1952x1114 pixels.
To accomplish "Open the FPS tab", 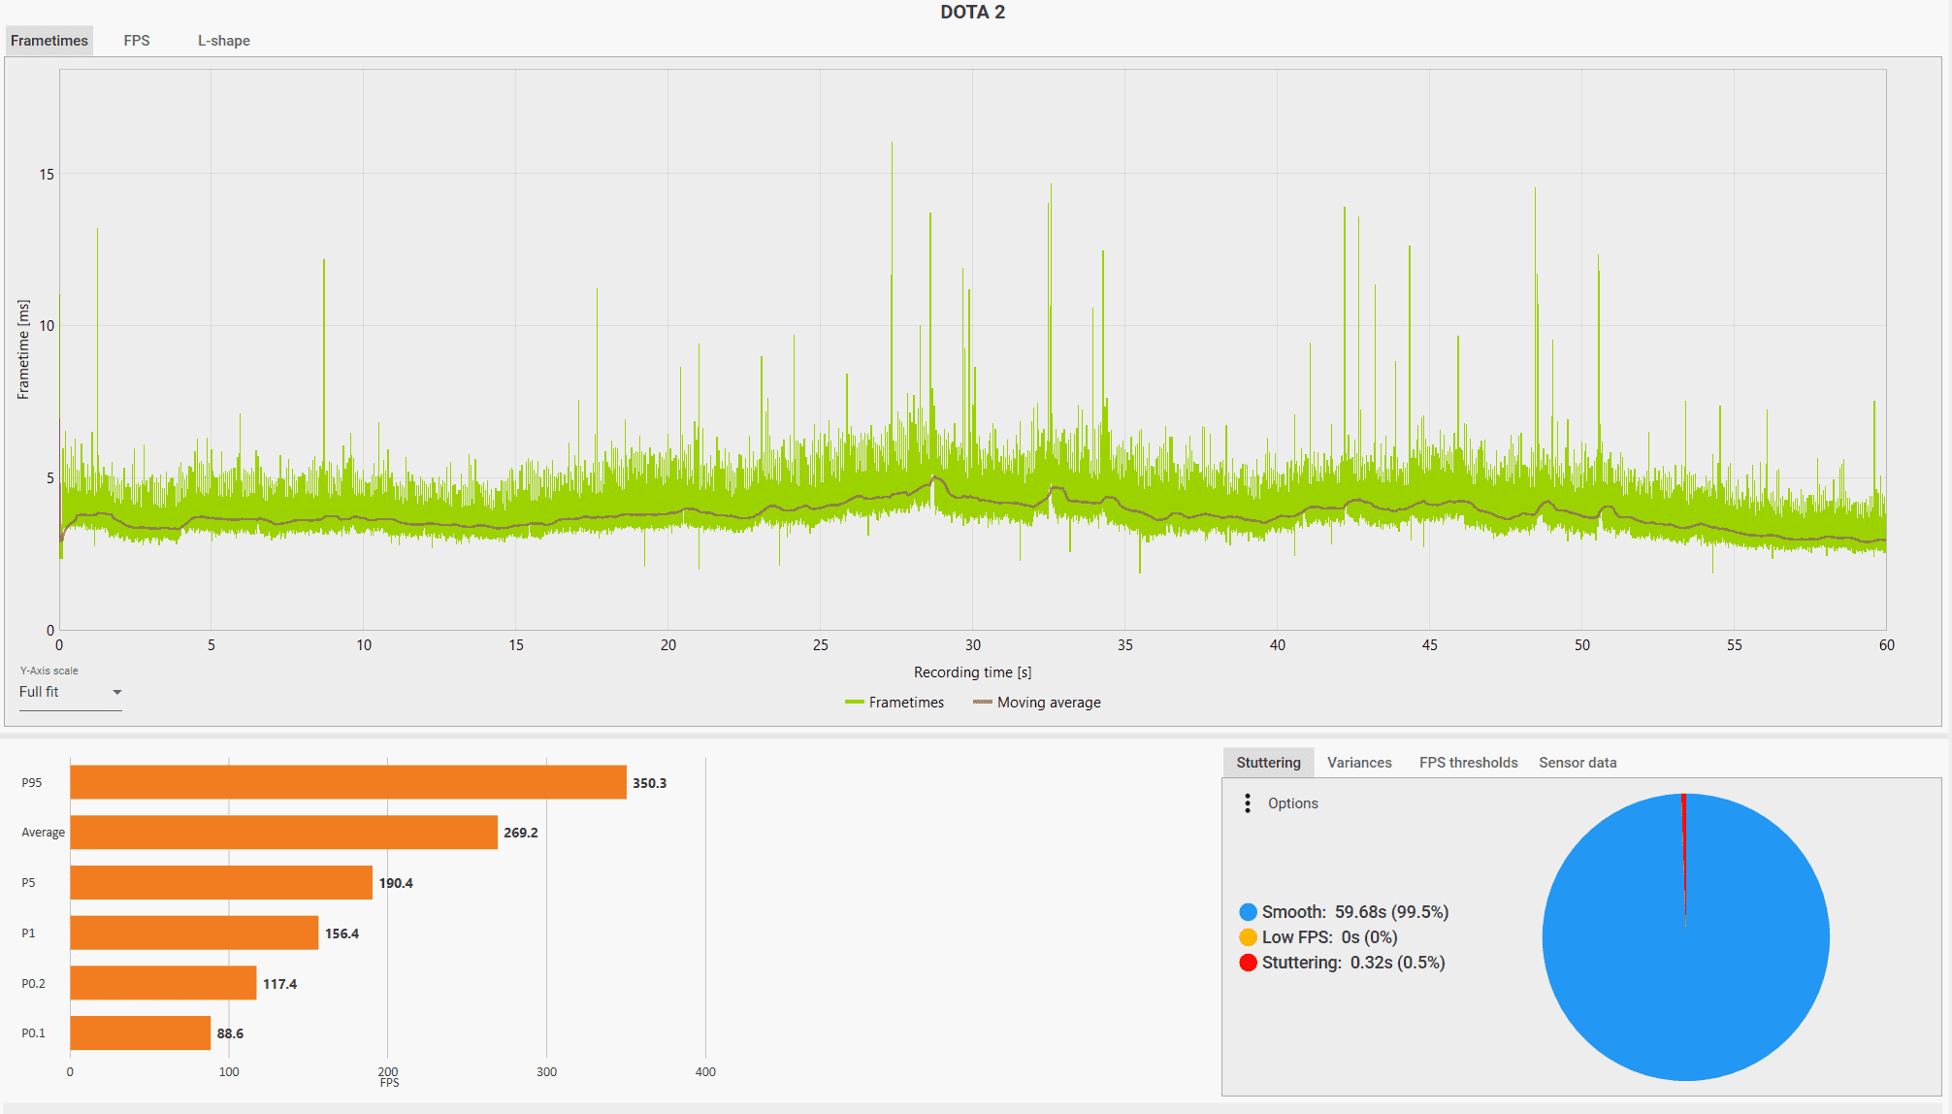I will click(137, 41).
